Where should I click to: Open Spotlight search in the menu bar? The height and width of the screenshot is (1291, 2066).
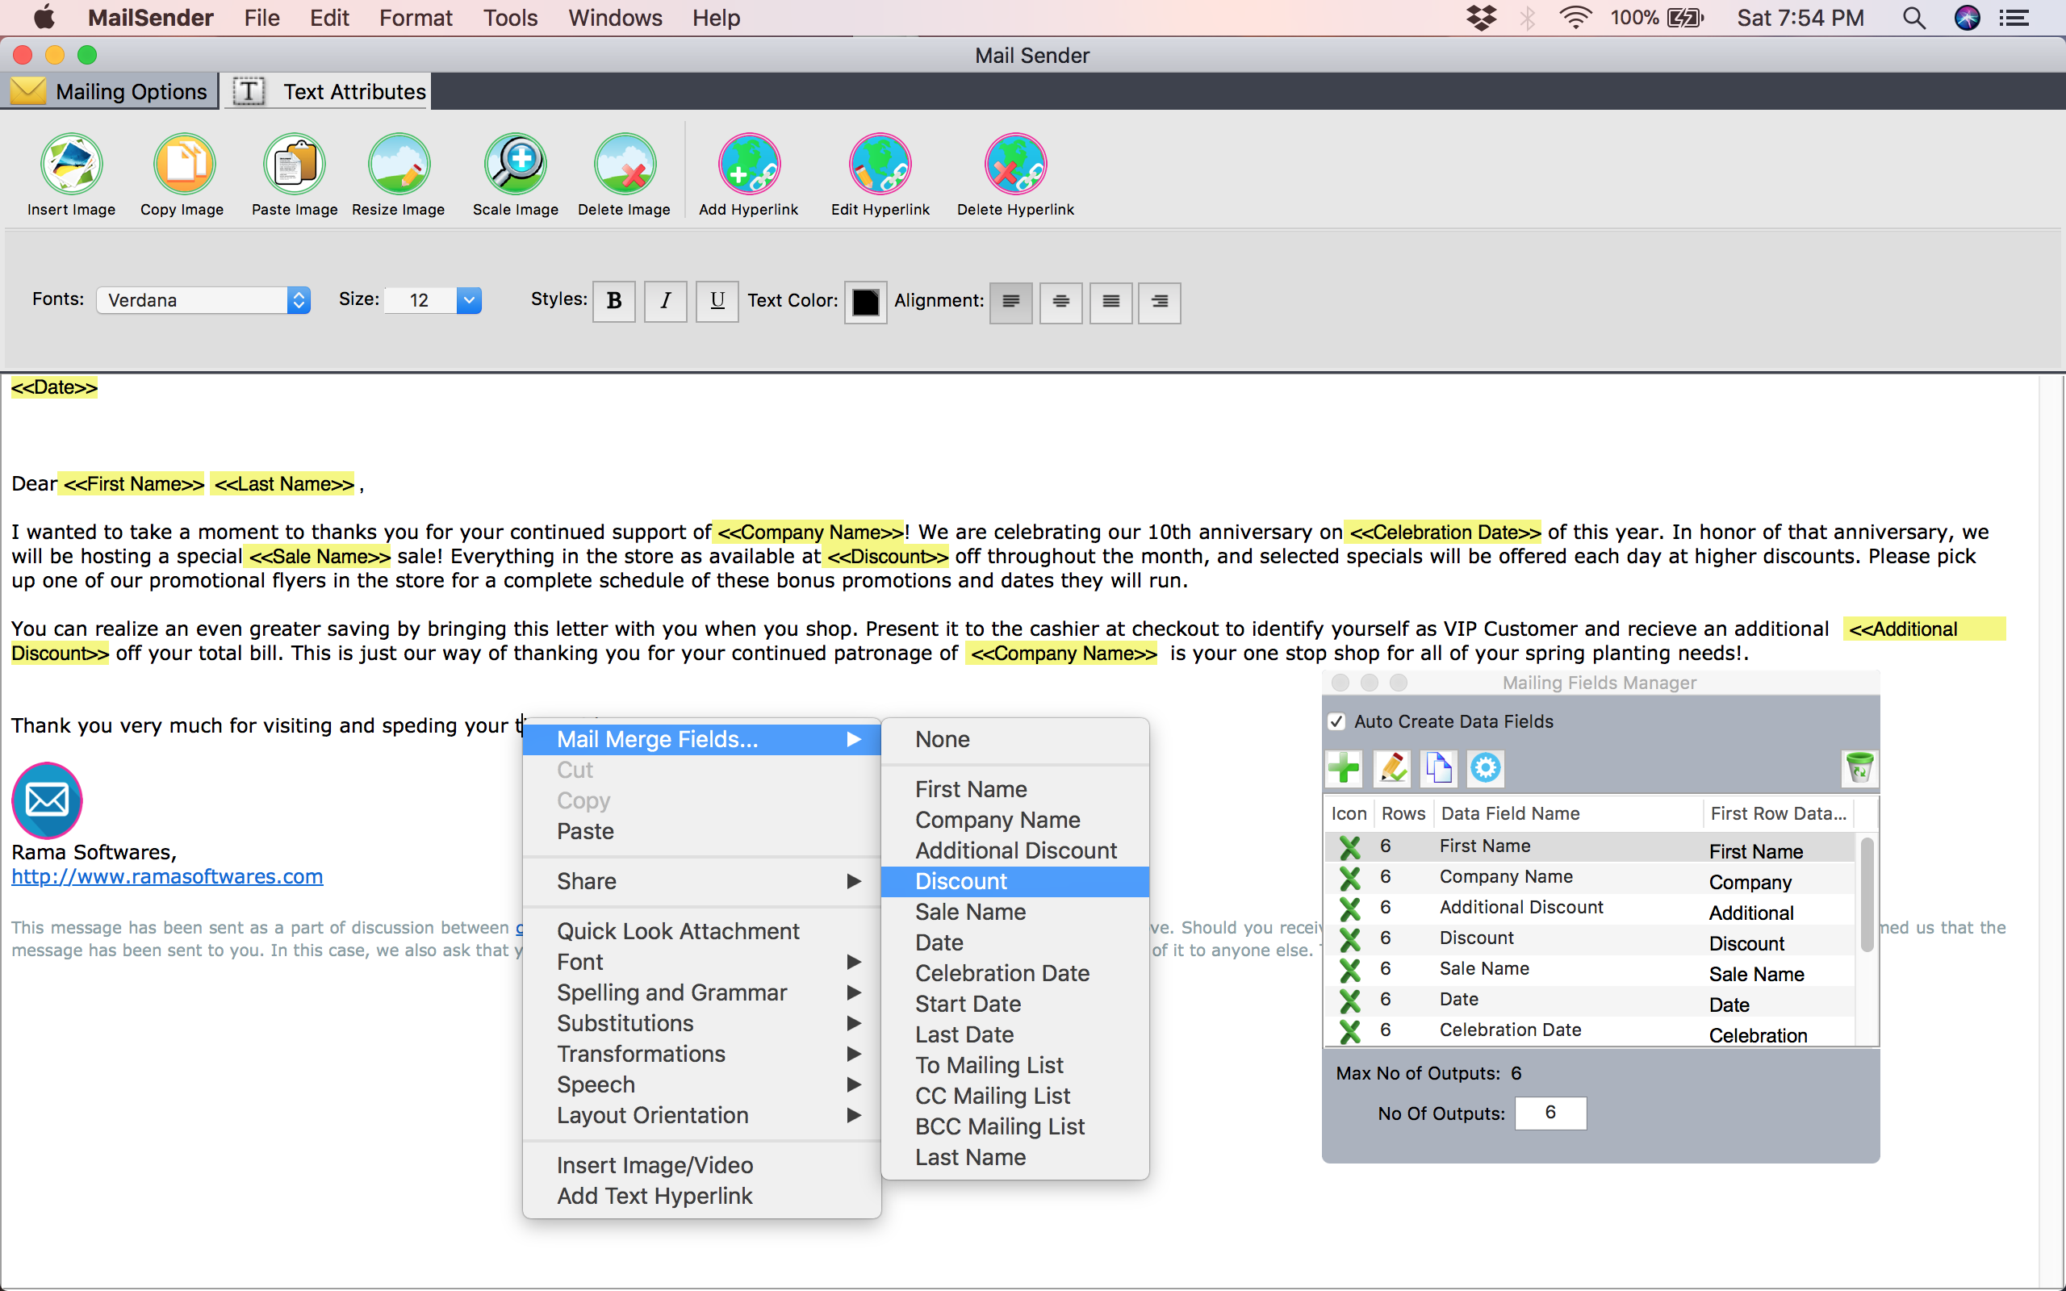pos(1914,18)
